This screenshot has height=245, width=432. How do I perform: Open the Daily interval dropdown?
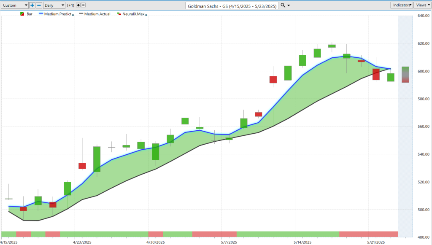(x=54, y=5)
